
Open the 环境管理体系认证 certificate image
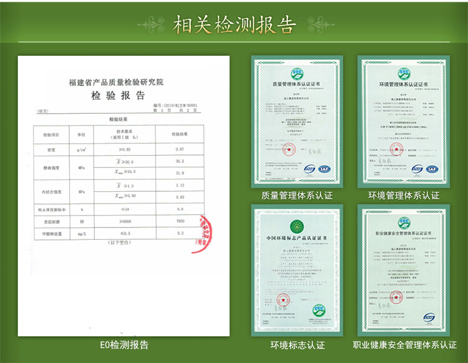coord(403,121)
